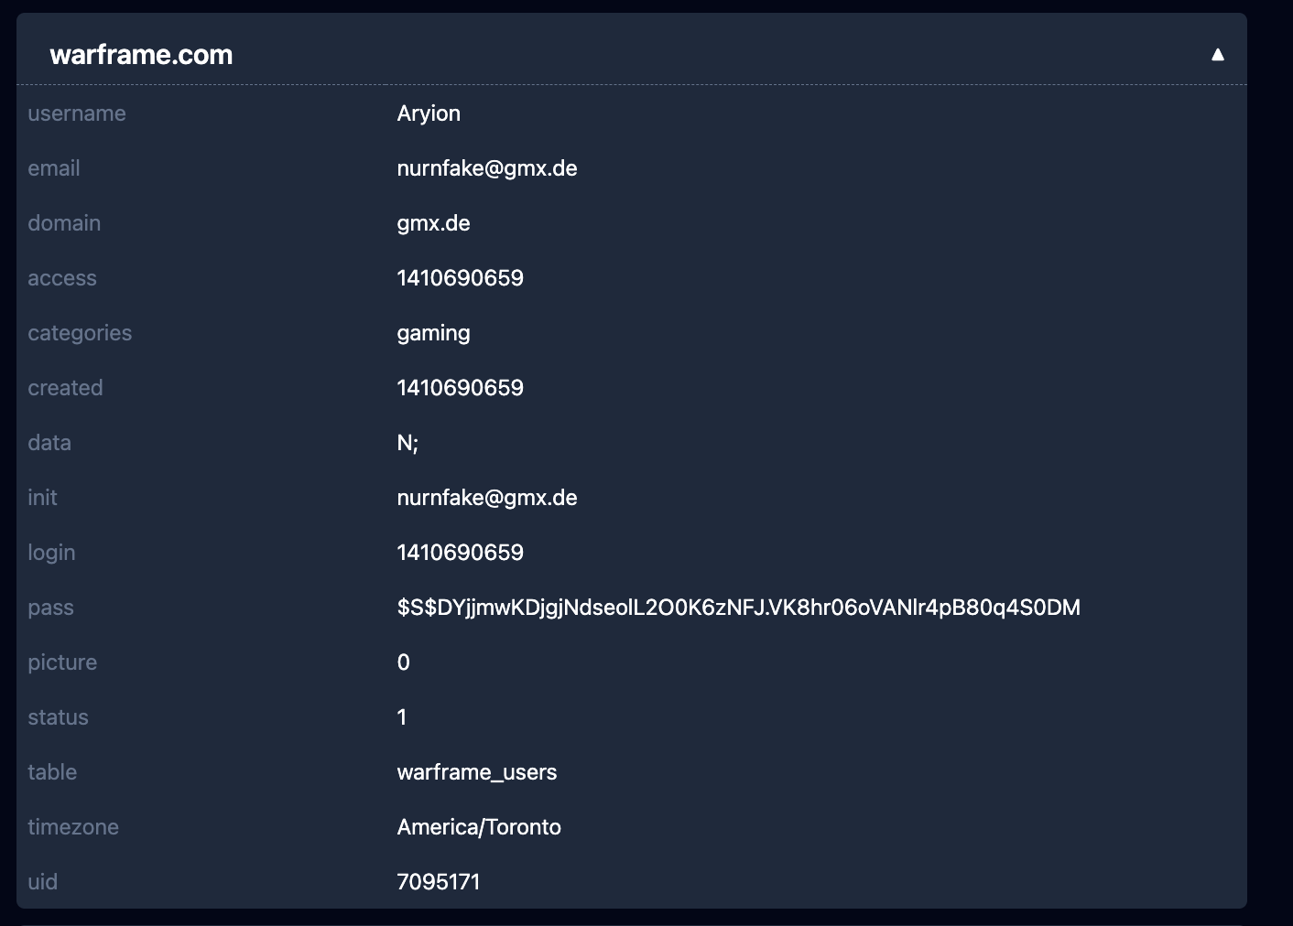Image resolution: width=1293 pixels, height=926 pixels.
Task: Click the status value 1
Action: point(402,717)
